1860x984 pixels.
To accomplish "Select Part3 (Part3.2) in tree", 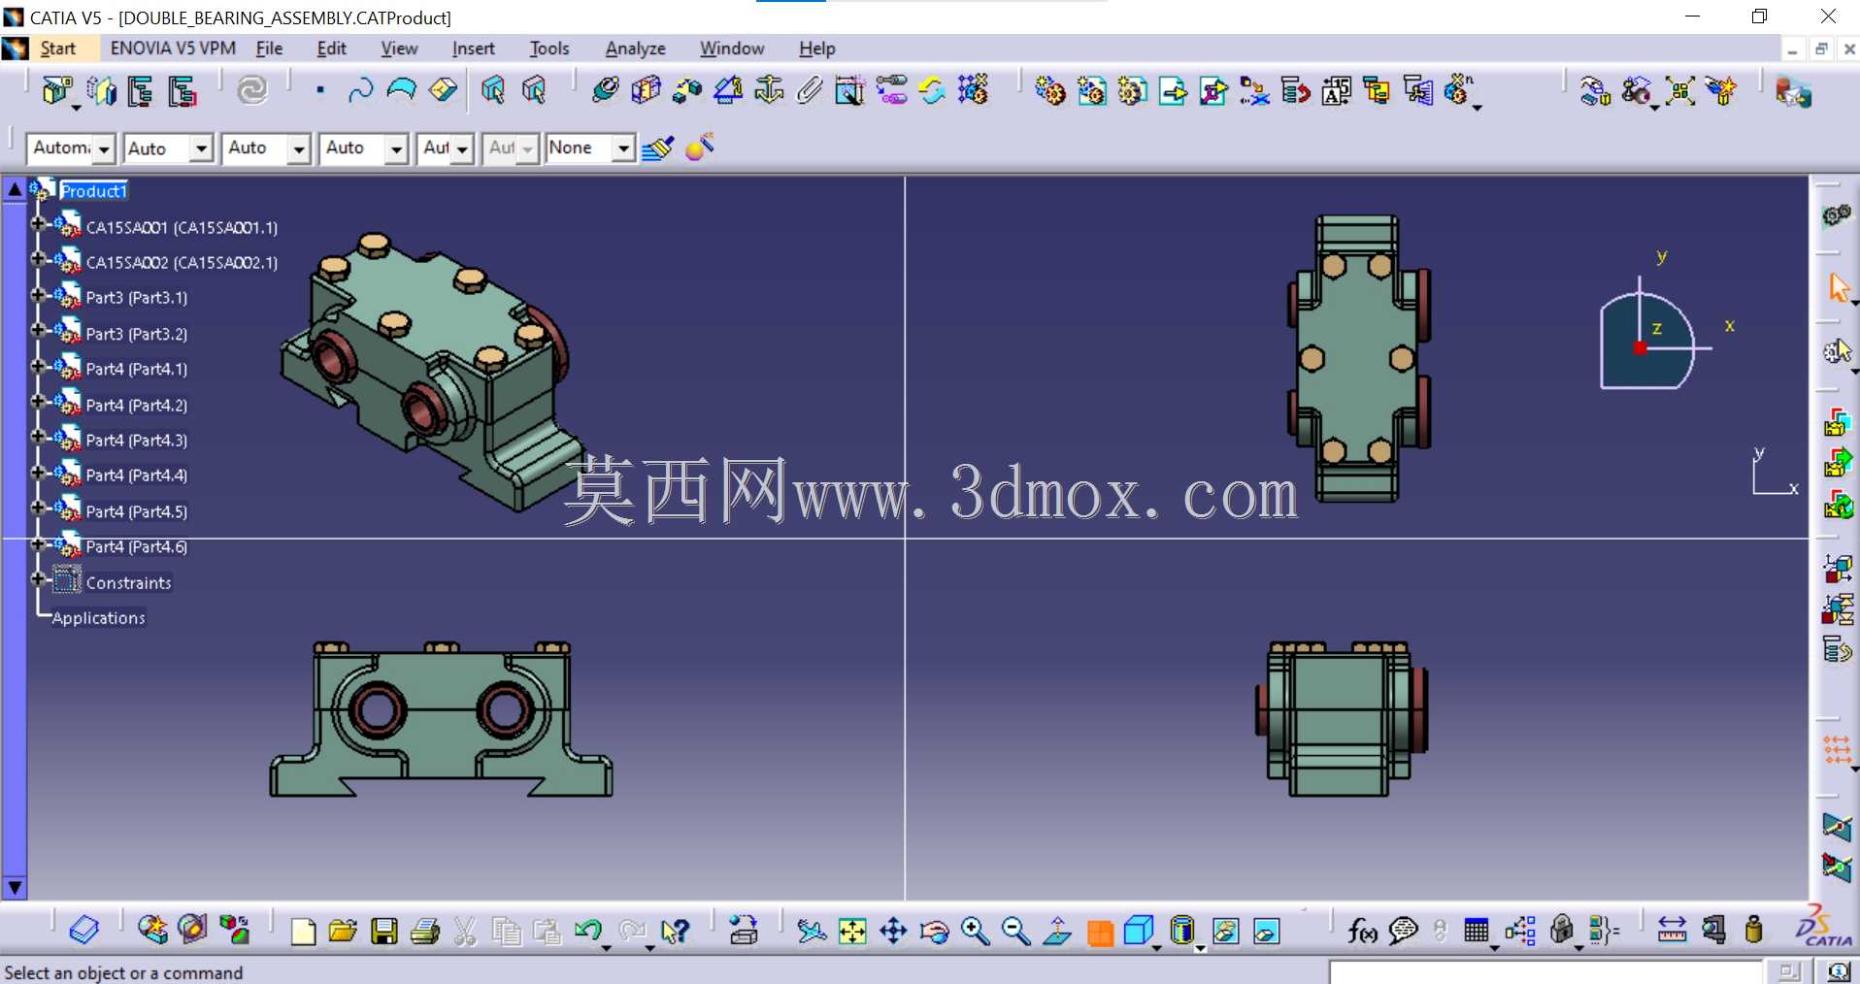I will [x=137, y=334].
